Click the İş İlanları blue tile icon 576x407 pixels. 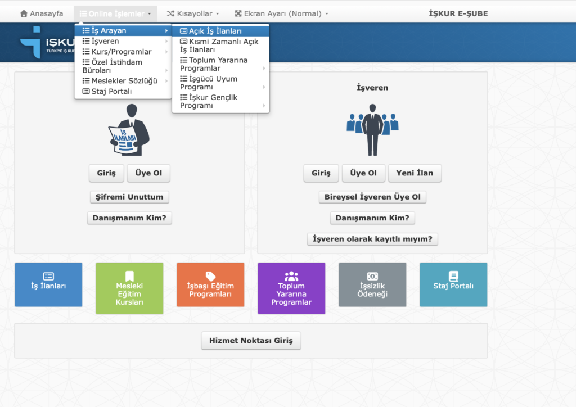48,276
